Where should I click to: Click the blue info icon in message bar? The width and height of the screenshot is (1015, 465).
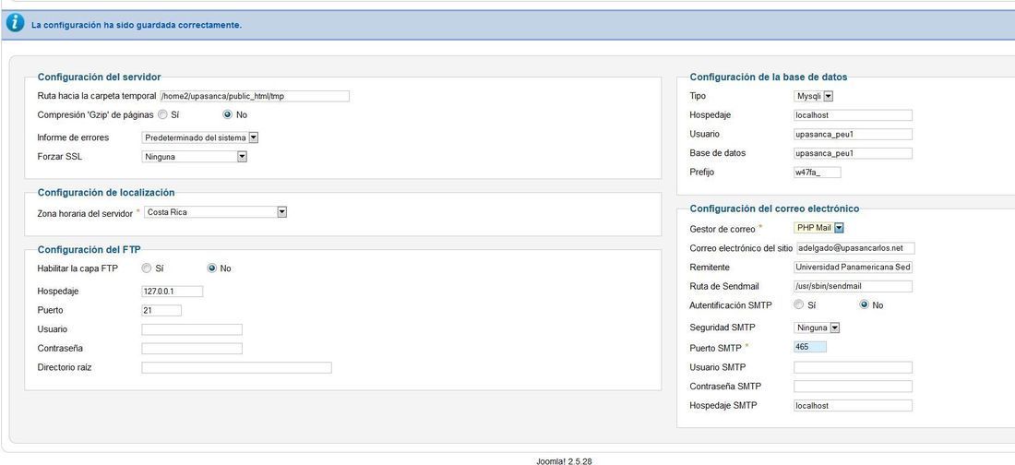[15, 24]
